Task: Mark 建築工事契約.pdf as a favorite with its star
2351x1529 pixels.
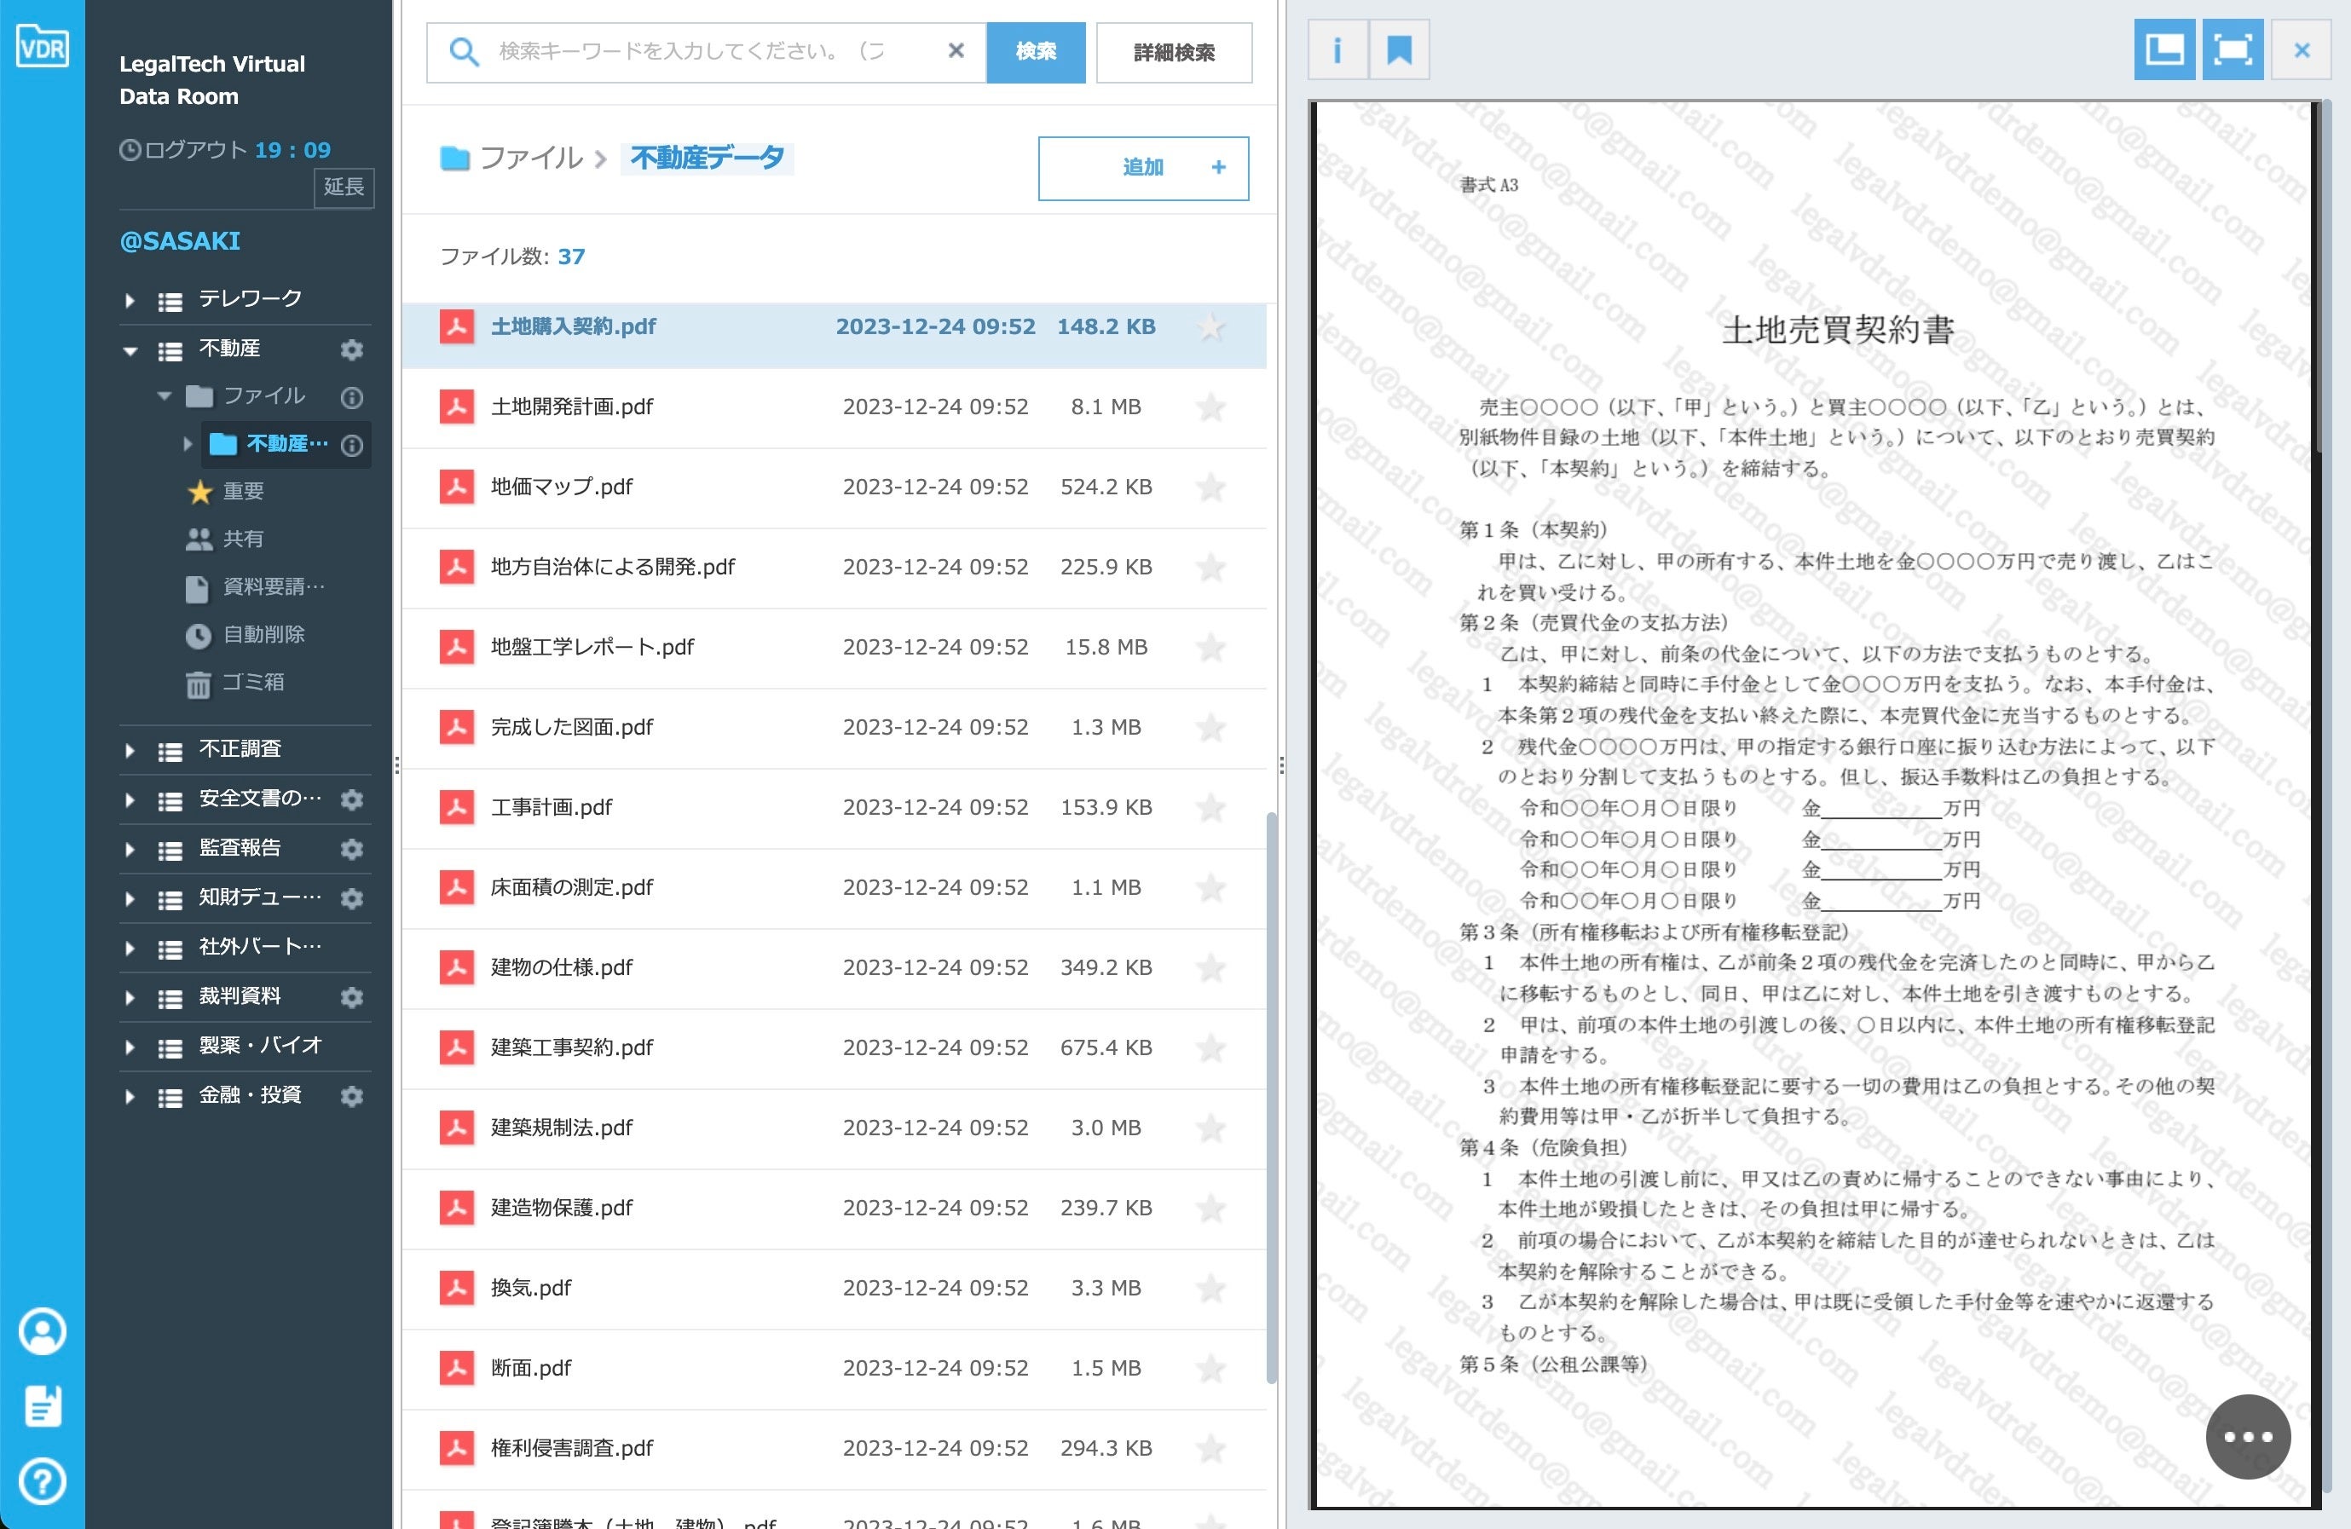Action: click(x=1211, y=1048)
